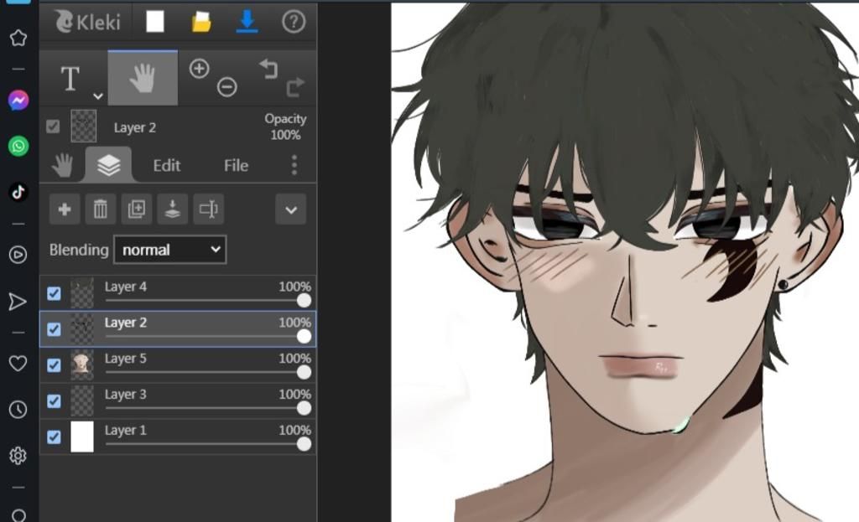Select the Text tool
The image size is (859, 522).
[x=70, y=78]
